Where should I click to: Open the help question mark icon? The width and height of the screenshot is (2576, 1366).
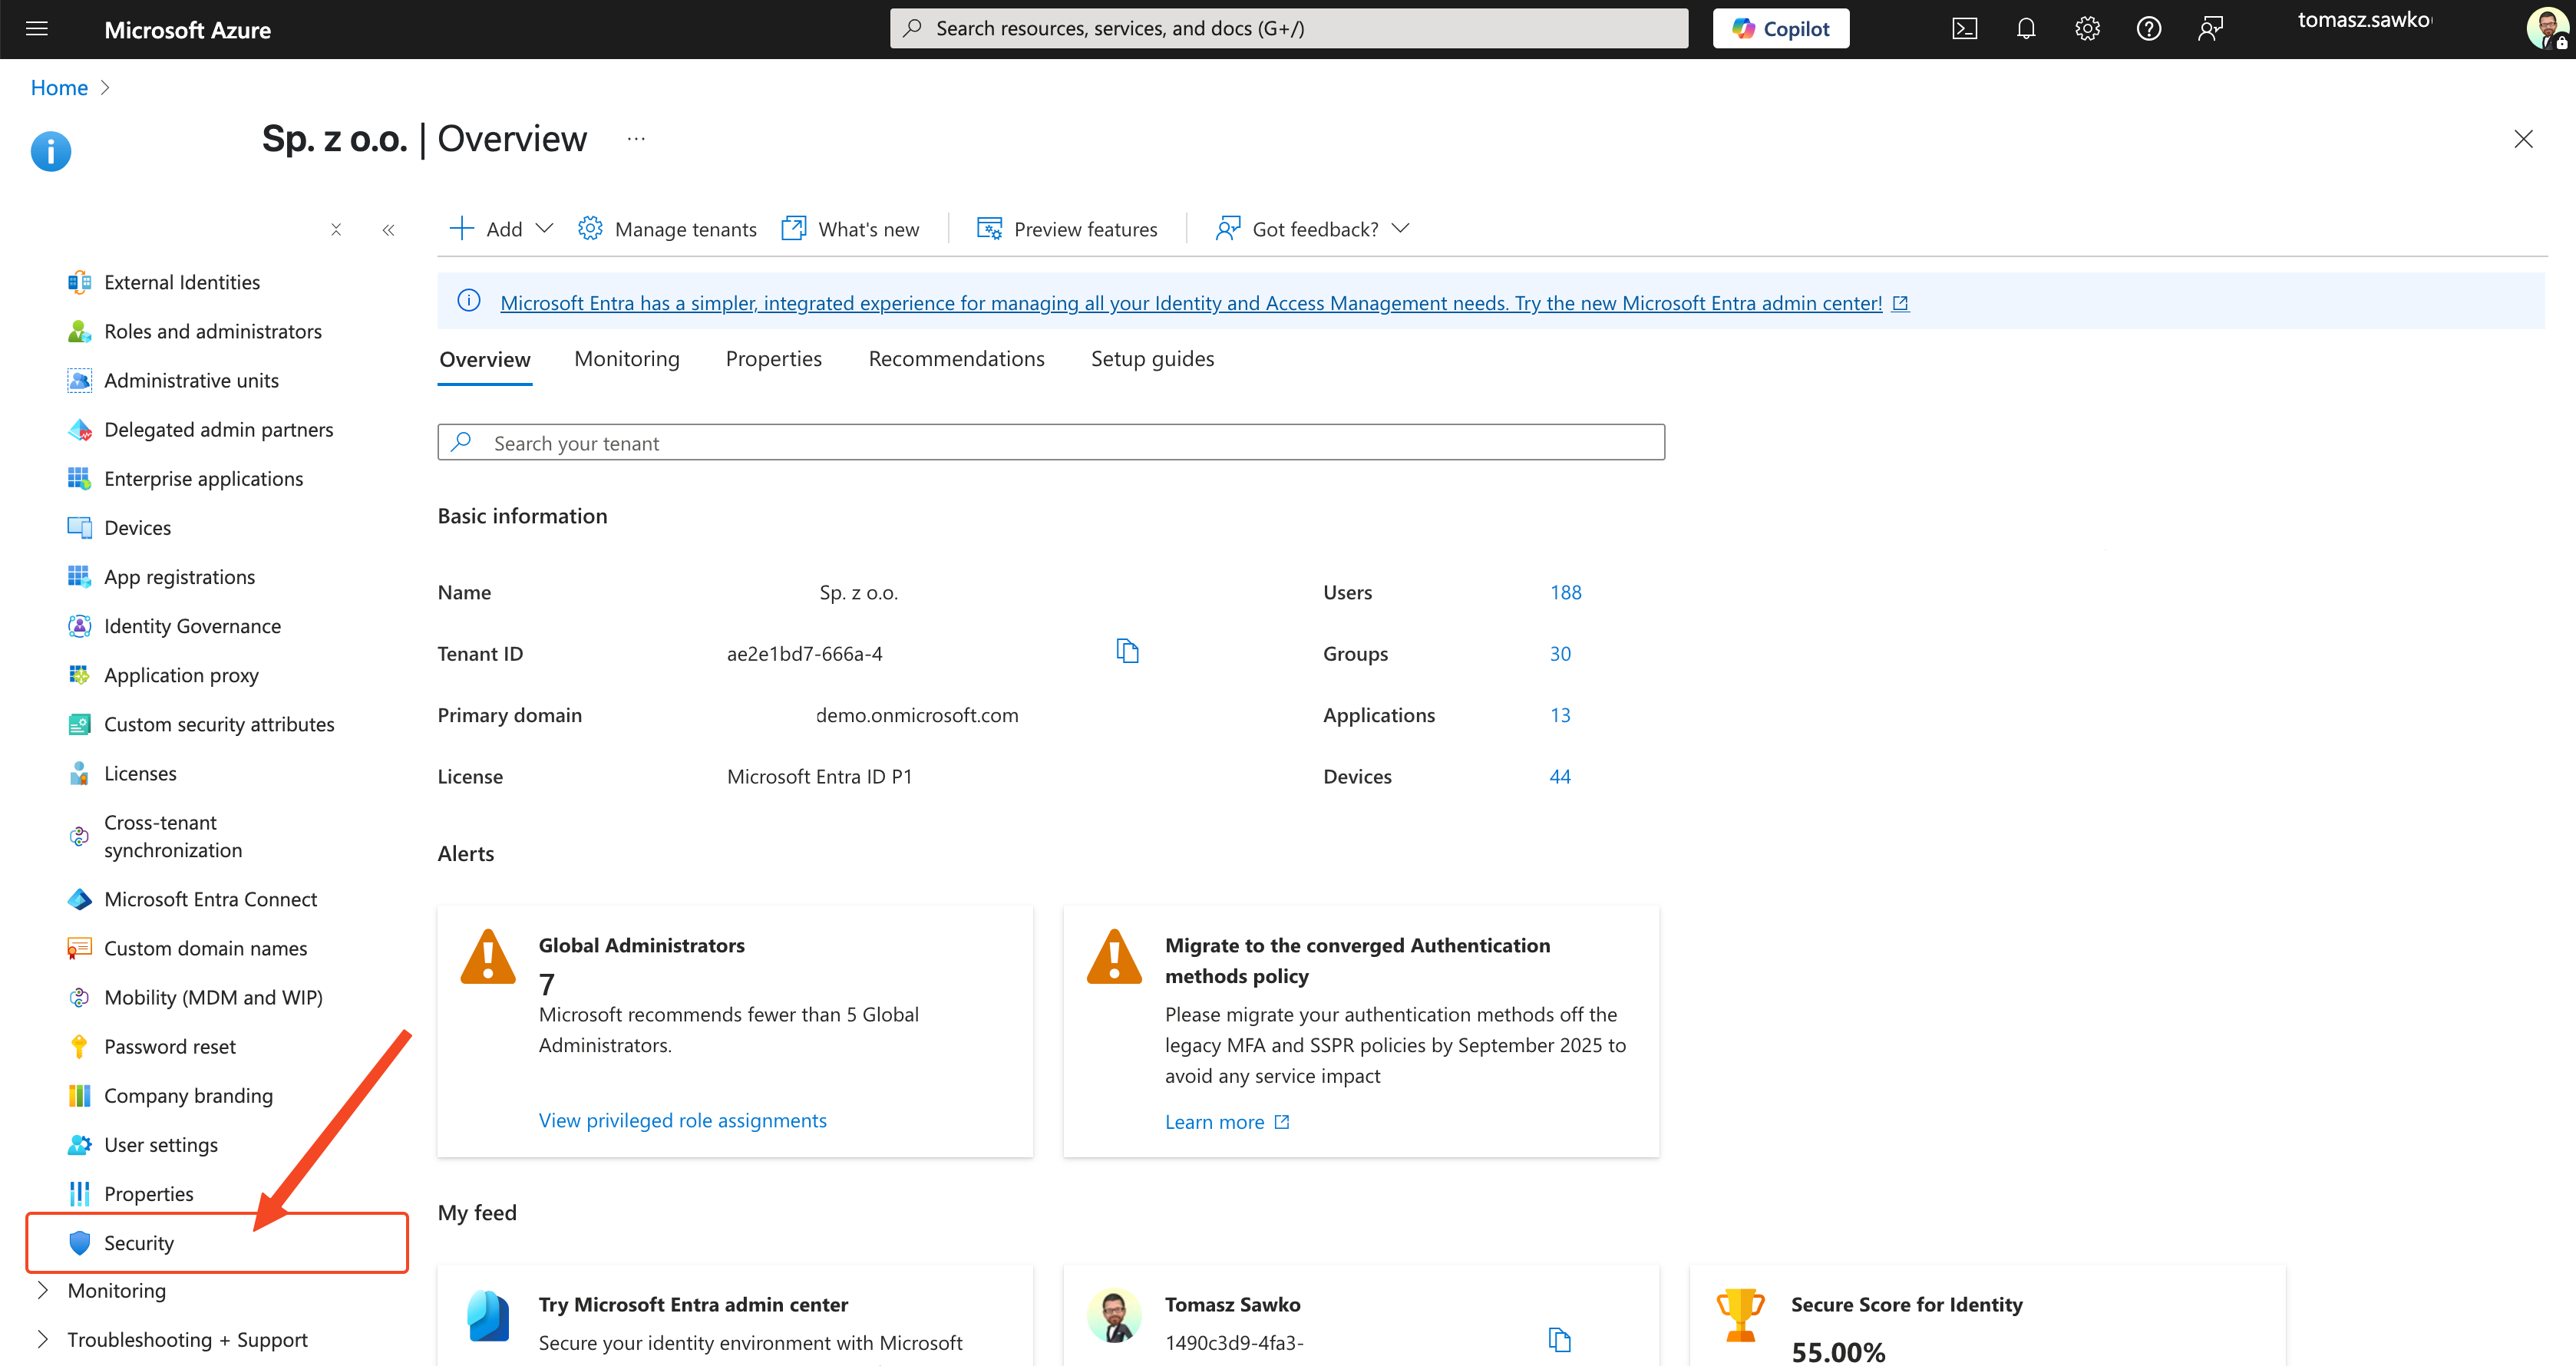(2148, 29)
